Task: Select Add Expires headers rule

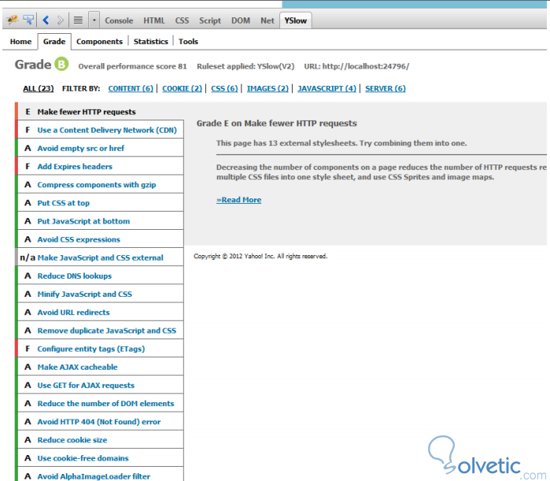Action: click(100, 166)
